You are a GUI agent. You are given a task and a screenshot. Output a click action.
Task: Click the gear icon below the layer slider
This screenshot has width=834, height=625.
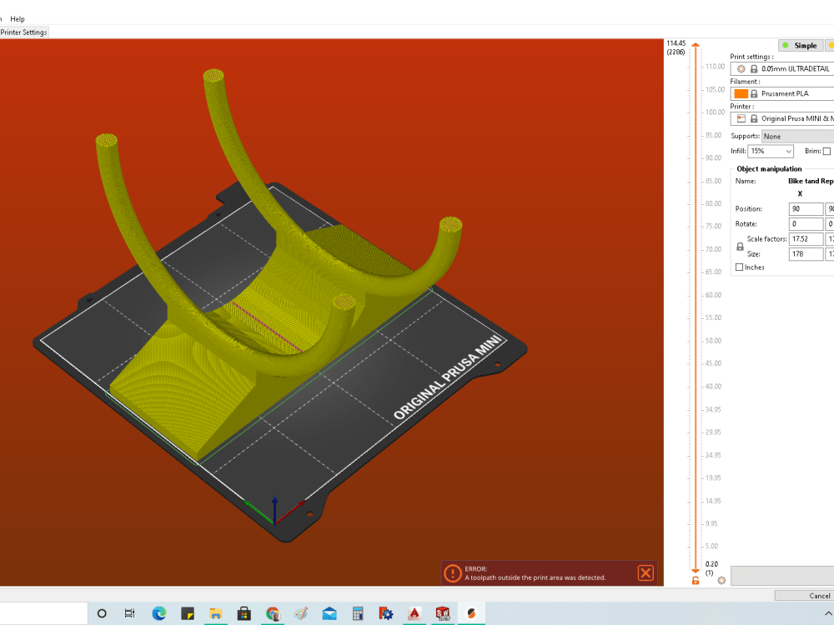[x=721, y=580]
